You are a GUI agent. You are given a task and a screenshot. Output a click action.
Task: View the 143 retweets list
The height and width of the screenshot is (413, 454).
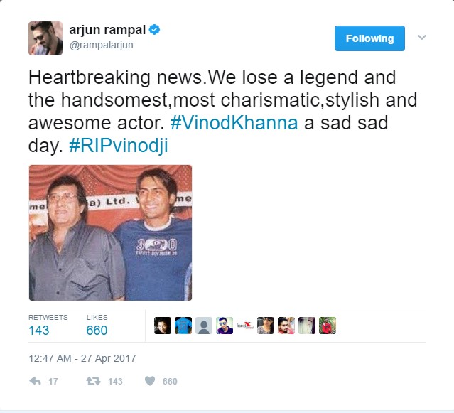[48, 326]
